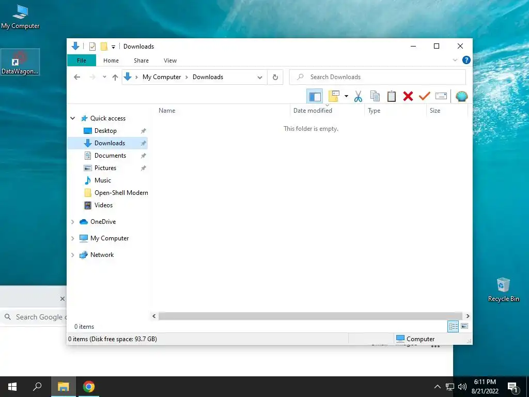Click the scroll left arrow
The image size is (529, 397).
[154, 316]
